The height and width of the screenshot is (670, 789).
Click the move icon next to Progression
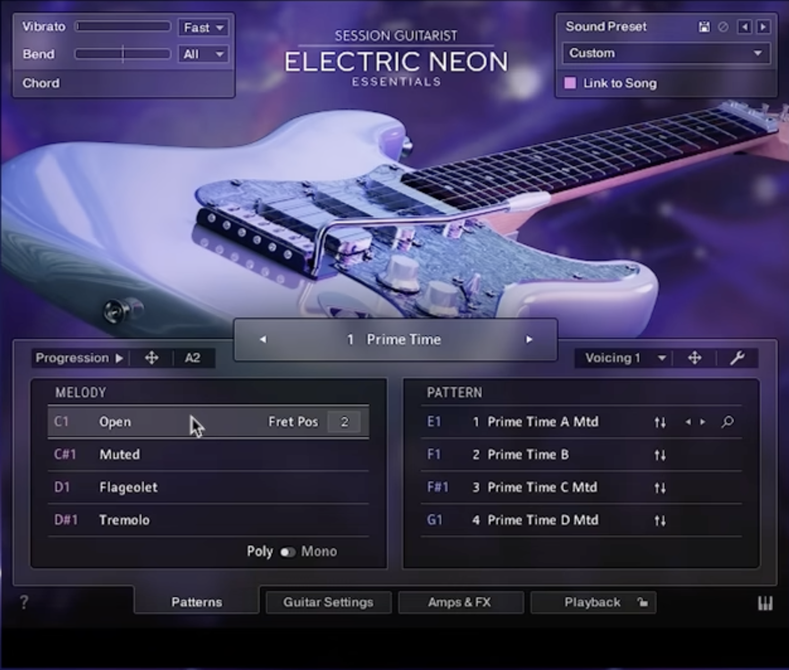[x=151, y=358]
